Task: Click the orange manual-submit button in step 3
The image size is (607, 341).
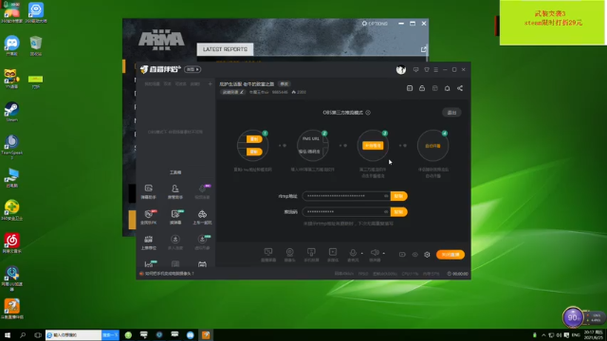Action: pos(373,145)
